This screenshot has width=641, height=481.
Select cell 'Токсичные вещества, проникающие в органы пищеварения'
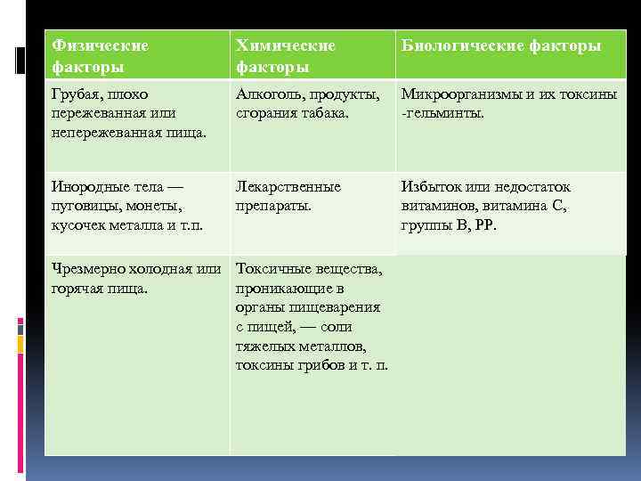pos(312,355)
